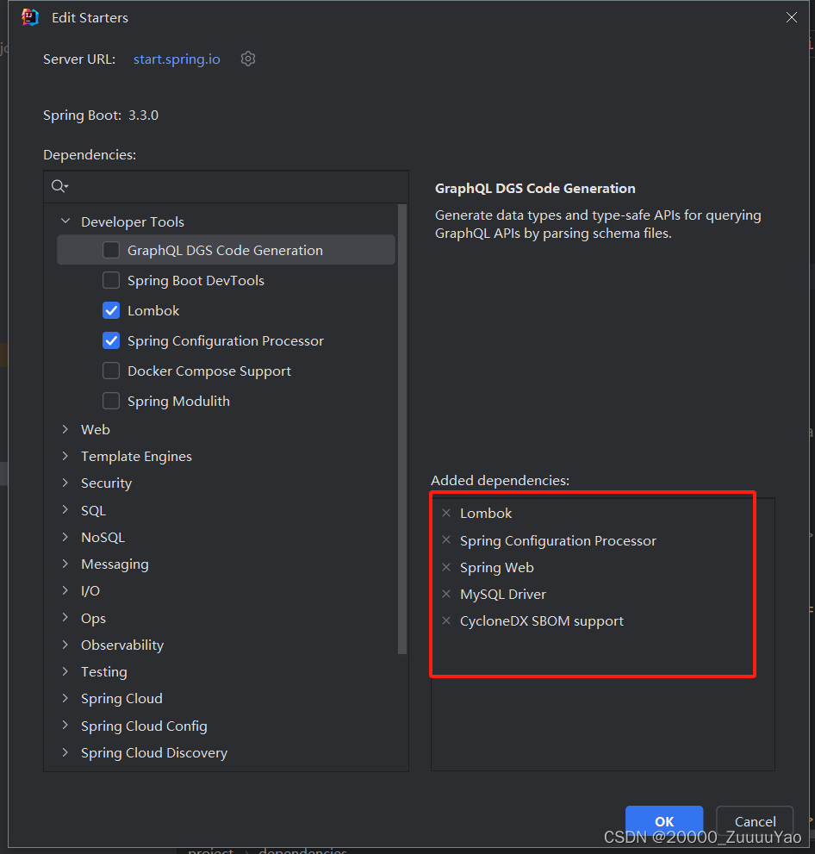
Task: Close the Edit Starters dialog
Action: tap(792, 17)
